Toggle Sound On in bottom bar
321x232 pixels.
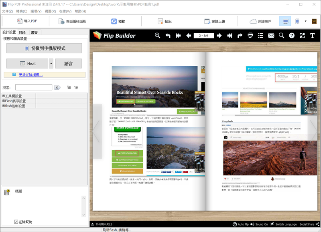pos(259,224)
